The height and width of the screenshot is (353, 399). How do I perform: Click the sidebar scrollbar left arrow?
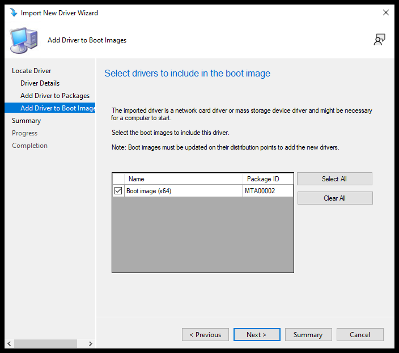click(9, 343)
